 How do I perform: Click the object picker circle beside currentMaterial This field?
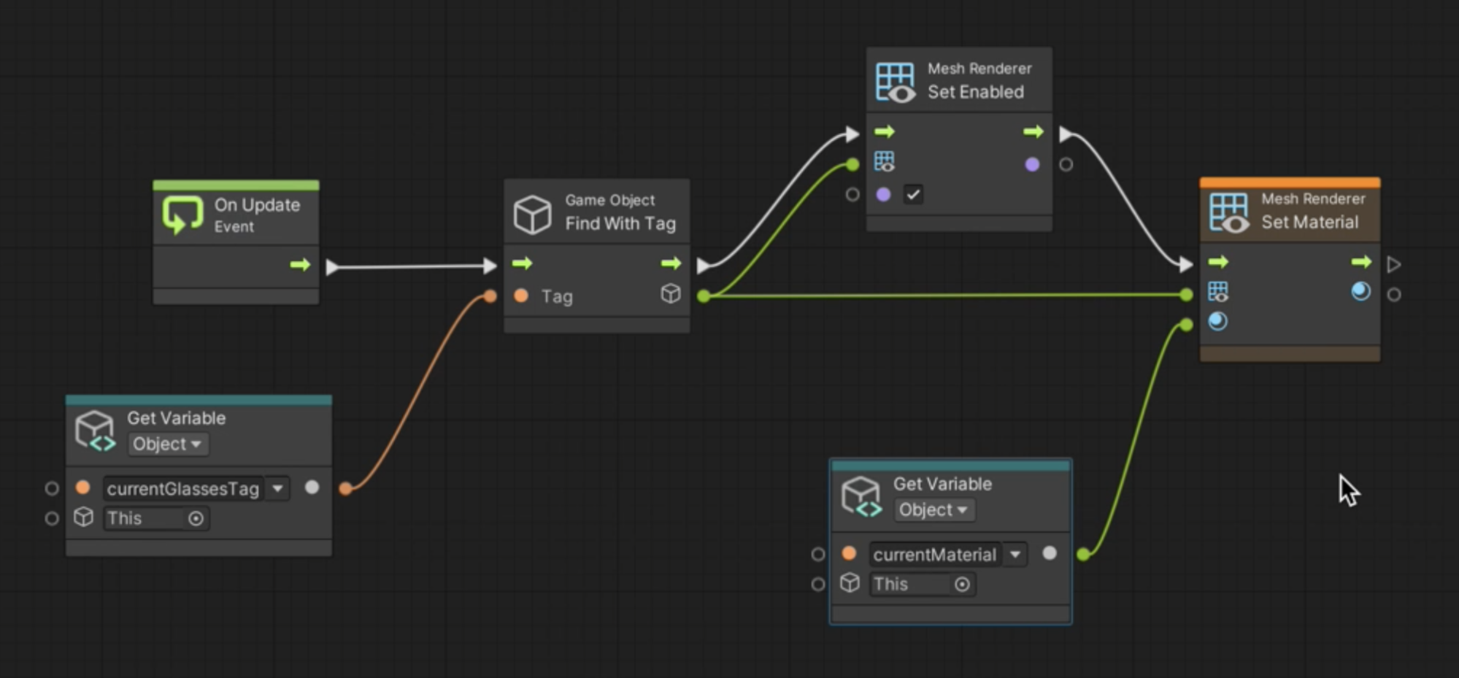962,585
